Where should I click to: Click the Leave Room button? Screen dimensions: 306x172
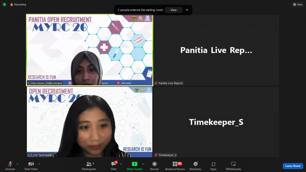point(293,166)
